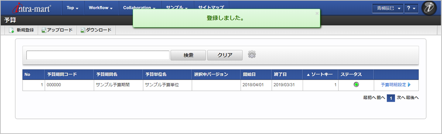Image resolution: width=442 pixels, height=134 pixels.
Task: Click the 2018/04/01 start date cell
Action: (256, 85)
